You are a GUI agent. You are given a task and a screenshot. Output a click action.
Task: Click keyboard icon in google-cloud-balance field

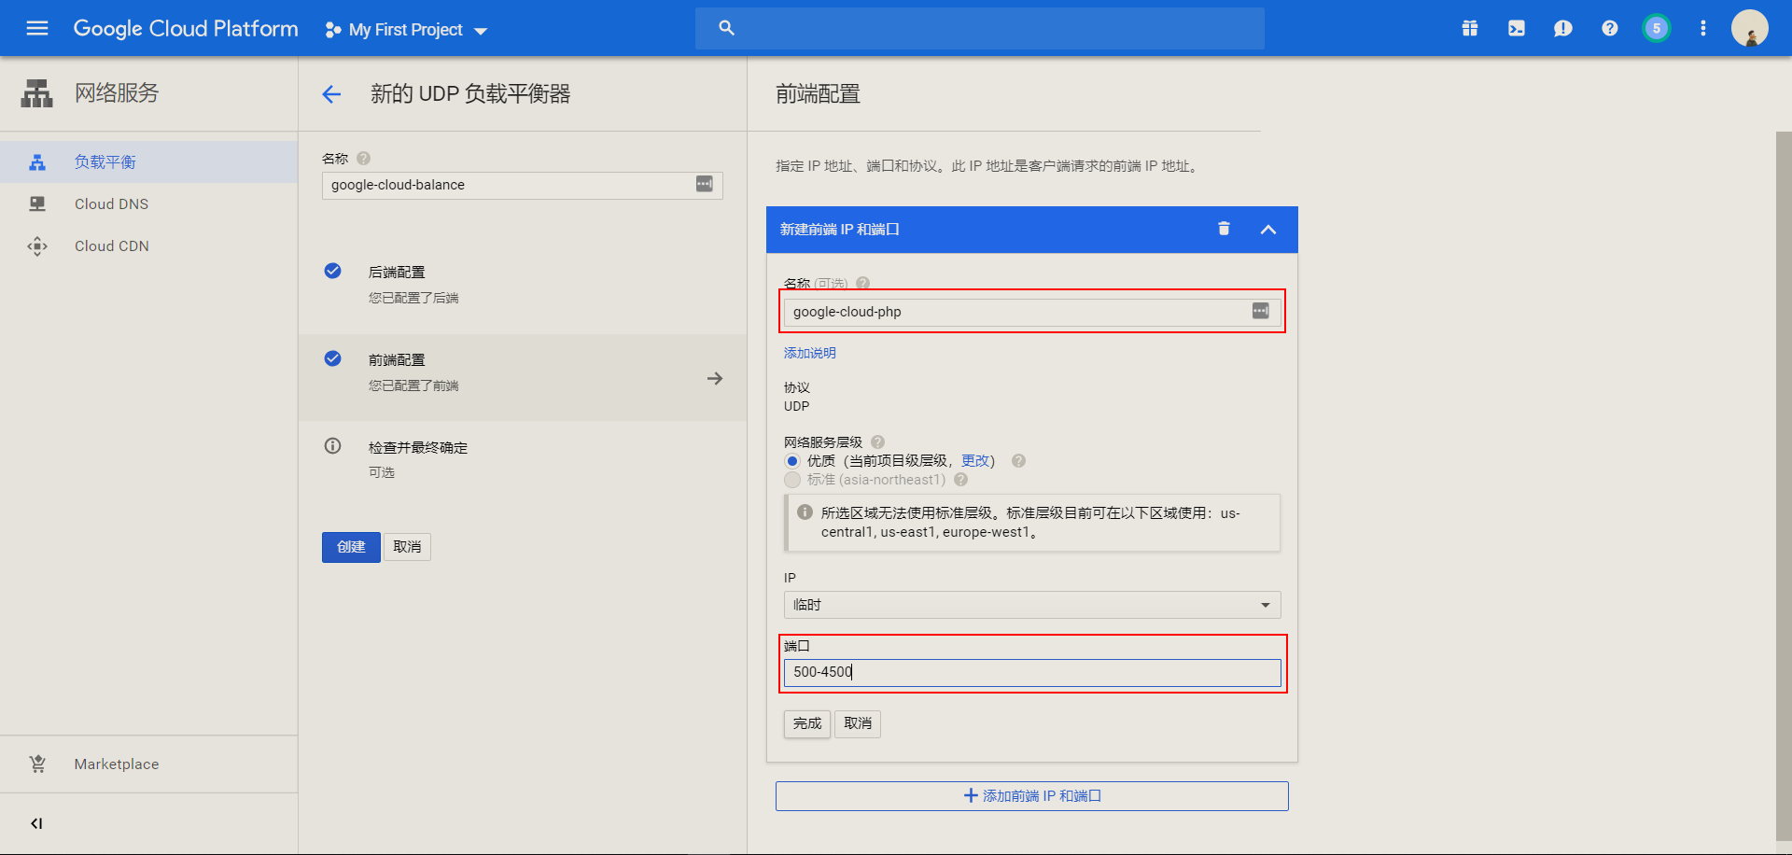[x=705, y=184]
